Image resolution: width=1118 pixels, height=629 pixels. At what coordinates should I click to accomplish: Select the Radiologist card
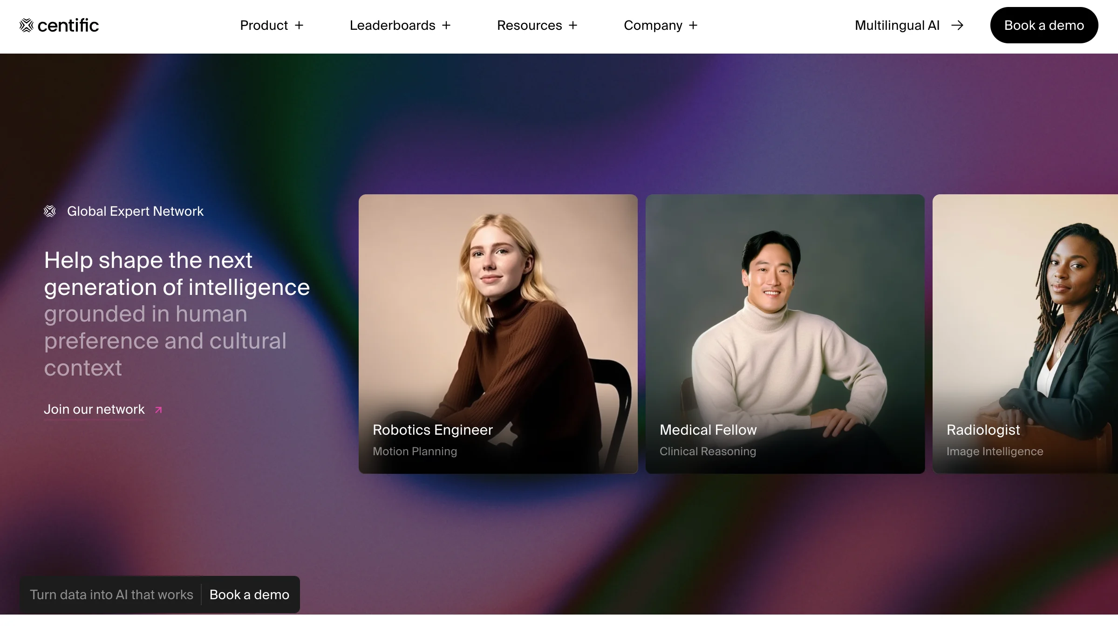[x=1025, y=334]
